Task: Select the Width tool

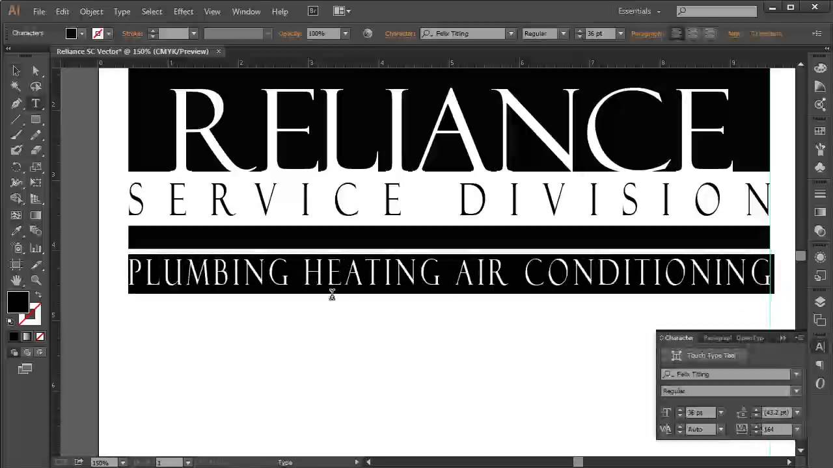Action: [x=16, y=183]
